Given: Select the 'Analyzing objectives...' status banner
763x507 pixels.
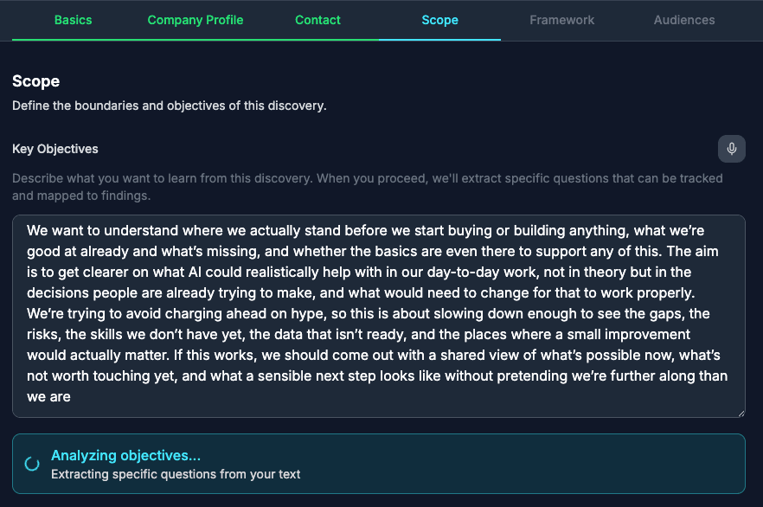Looking at the screenshot, I should (381, 464).
